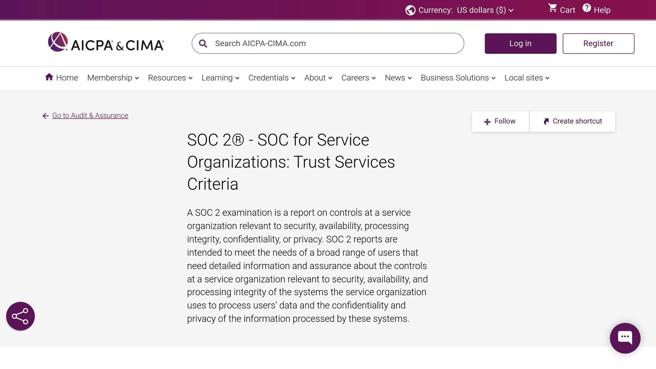Click the Create shortcut arrow icon
The width and height of the screenshot is (656, 369).
[546, 121]
